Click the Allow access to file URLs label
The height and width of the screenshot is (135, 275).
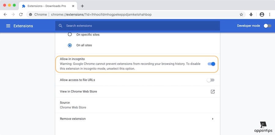tap(78, 80)
